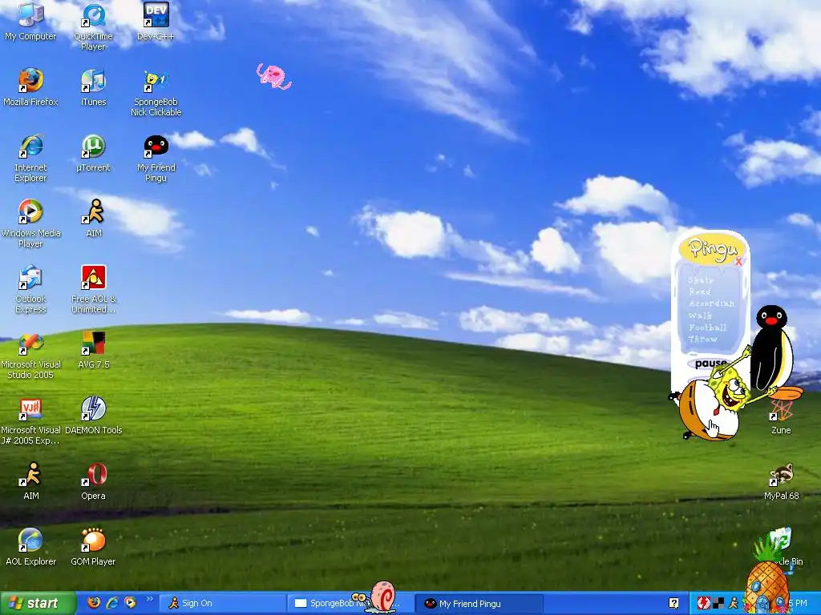Click the pause button in Pingu panel
Screen dimensions: 821x615
(x=710, y=363)
